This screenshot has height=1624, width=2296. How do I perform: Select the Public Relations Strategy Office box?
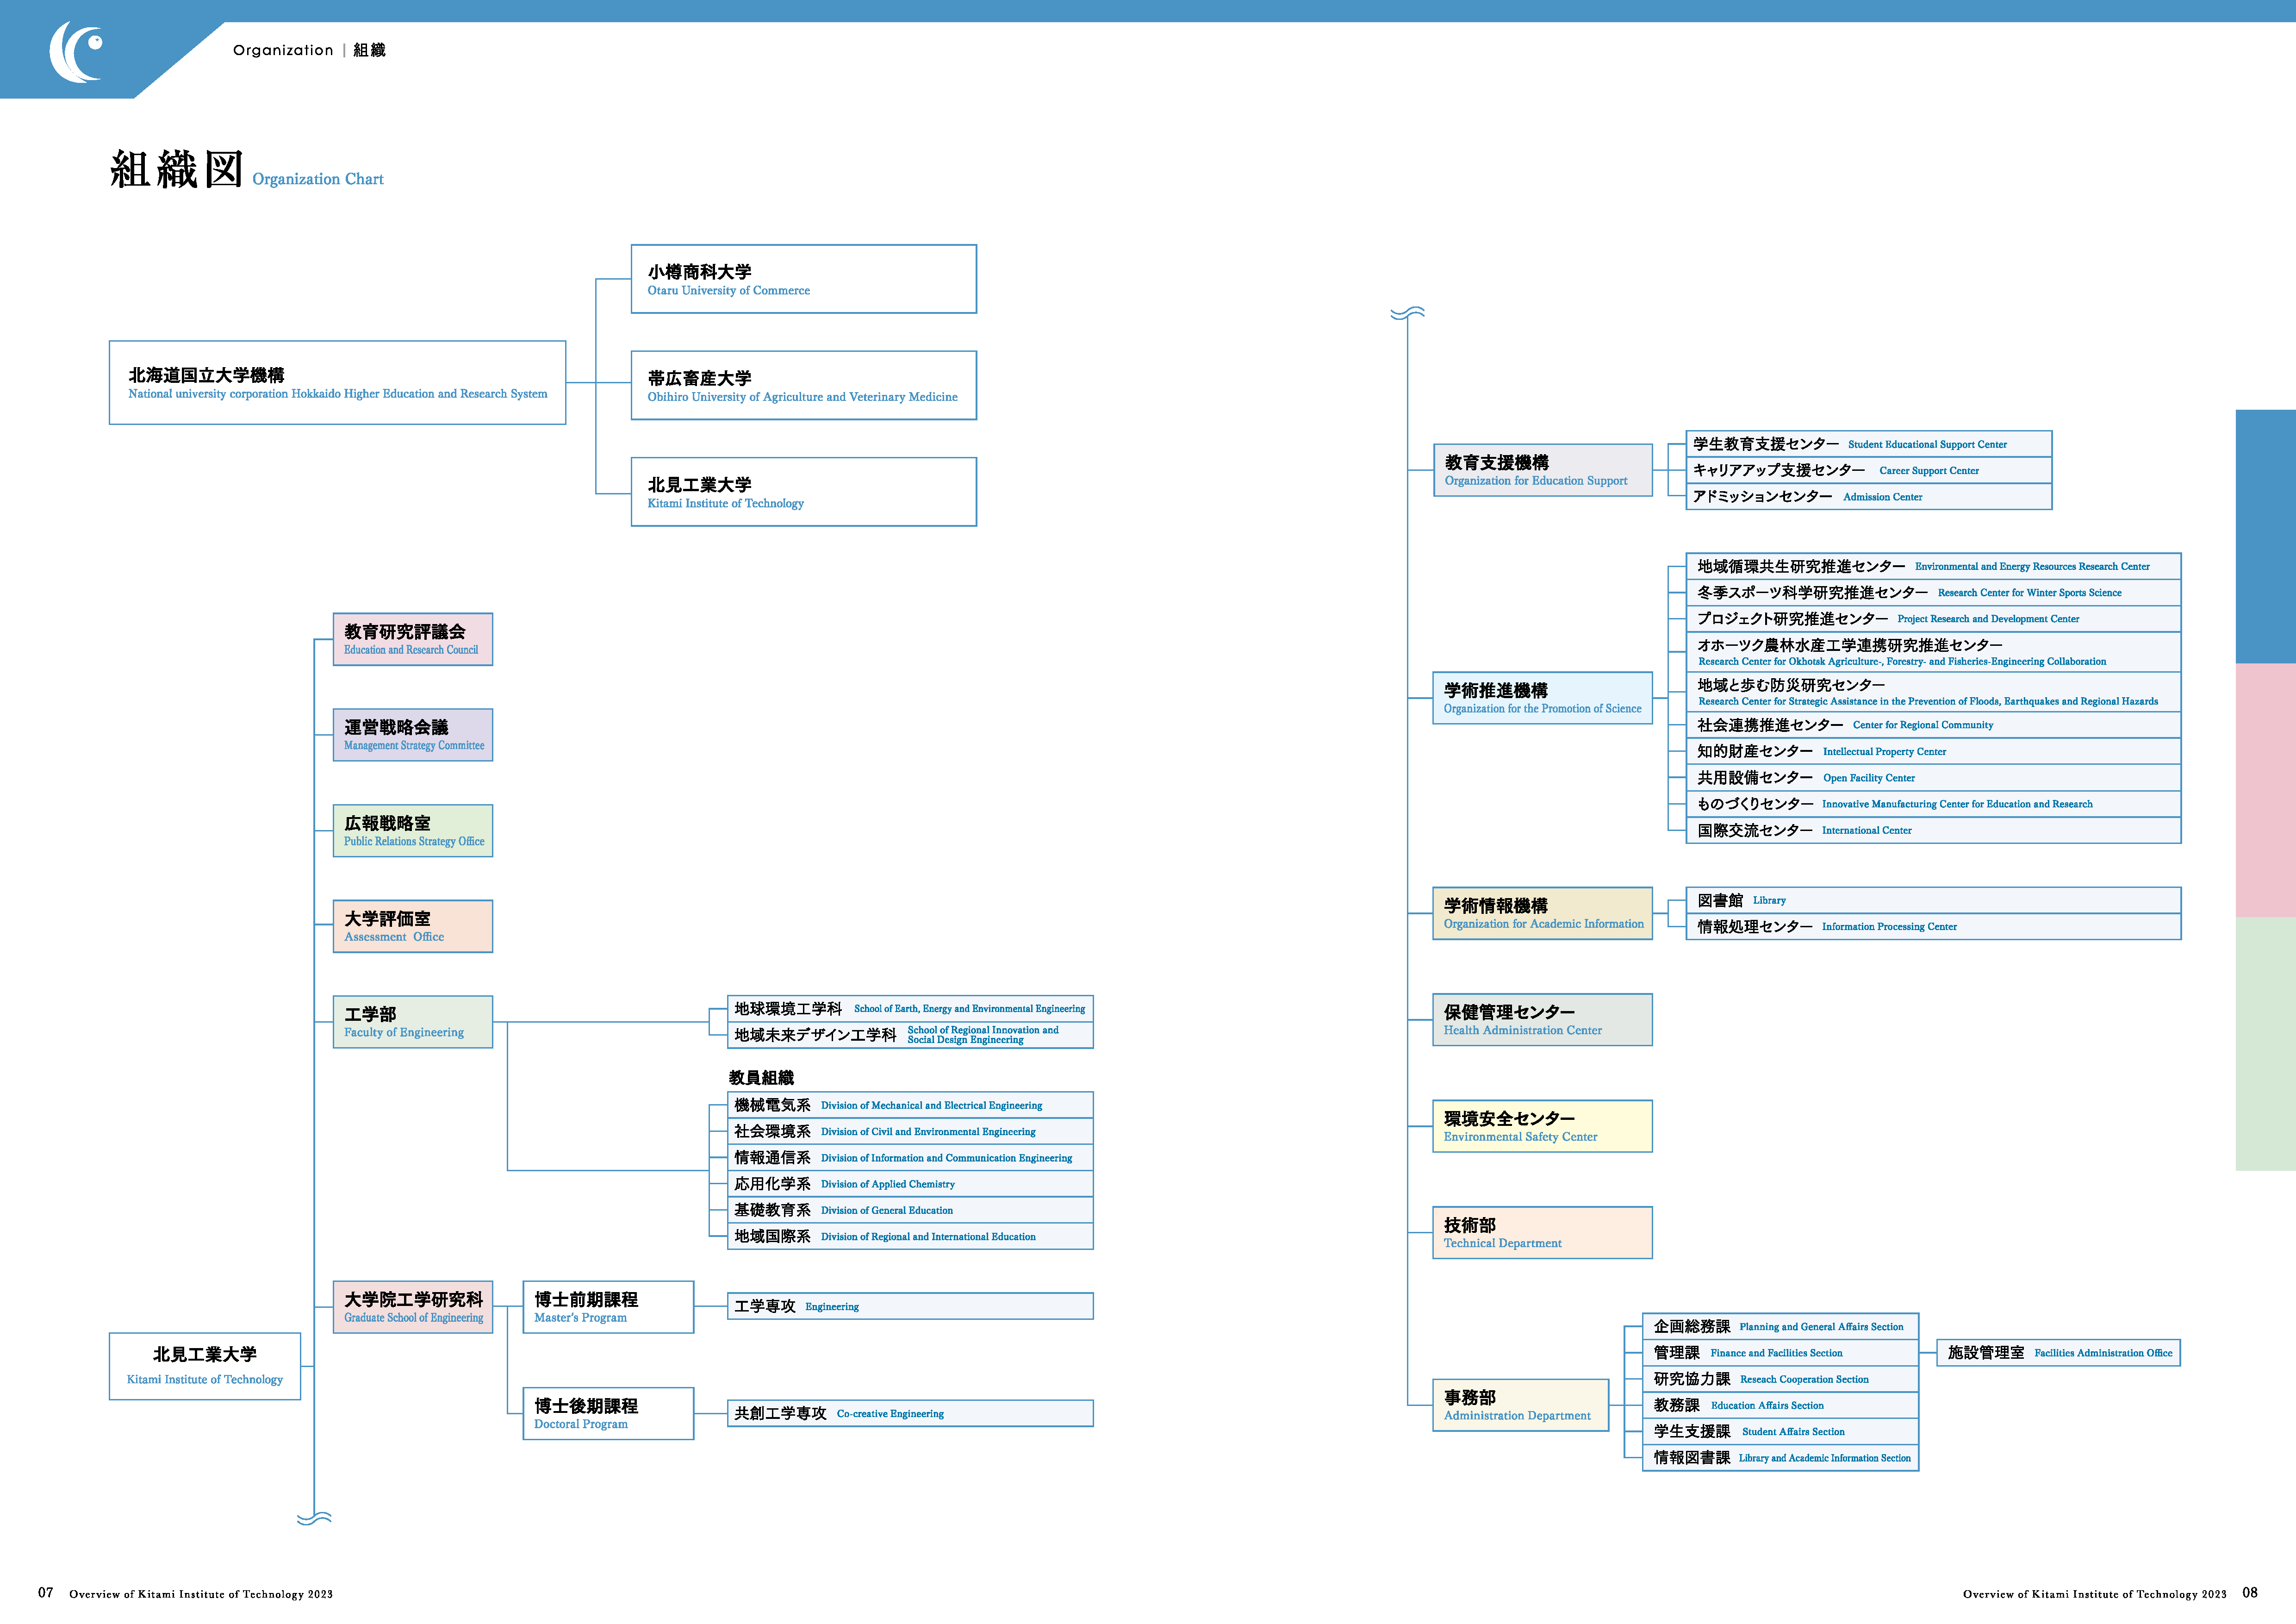coord(412,831)
